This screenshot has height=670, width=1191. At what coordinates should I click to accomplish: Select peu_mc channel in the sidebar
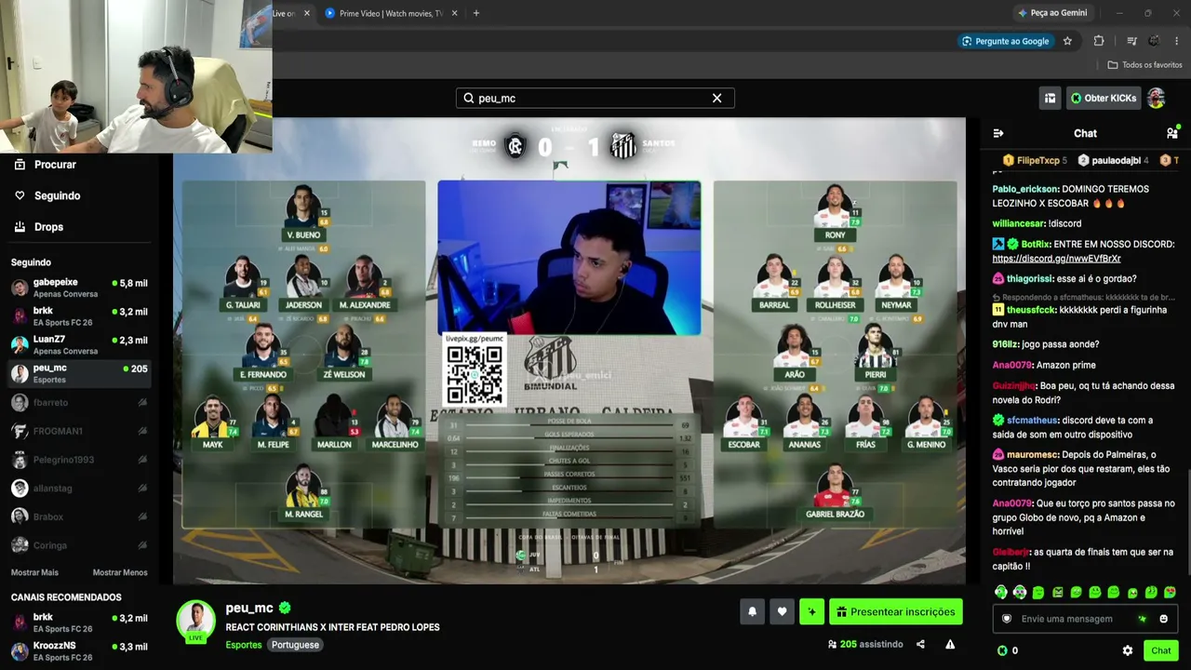click(x=79, y=373)
